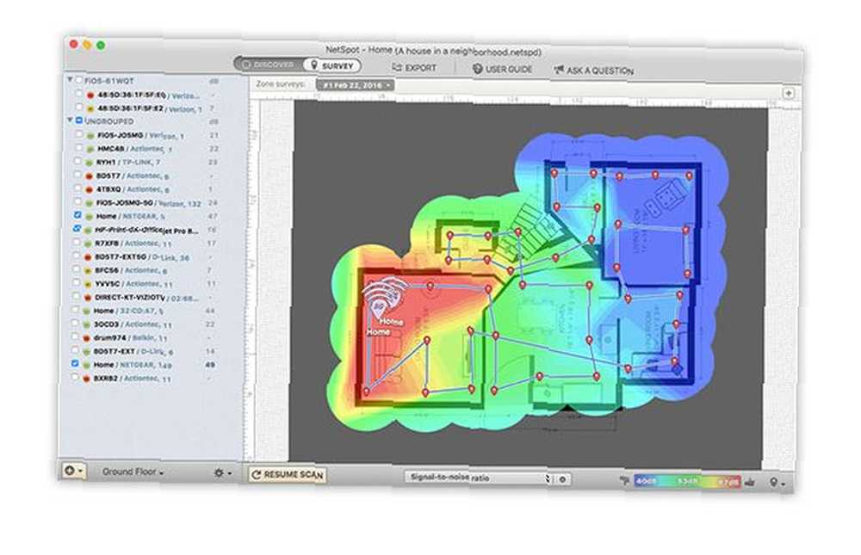The image size is (861, 555).
Task: Open the User Guide
Action: (x=502, y=69)
